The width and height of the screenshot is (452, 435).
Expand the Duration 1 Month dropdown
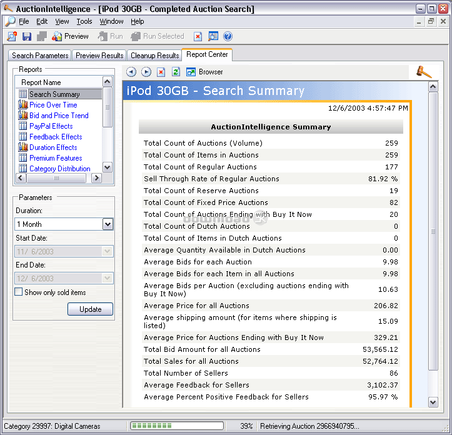click(x=108, y=224)
